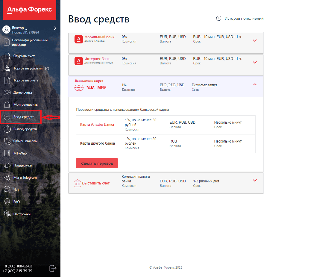Open История пополнений link

244,19
